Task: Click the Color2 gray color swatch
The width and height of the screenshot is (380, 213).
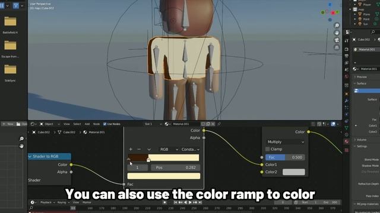Action: pyautogui.click(x=294, y=172)
